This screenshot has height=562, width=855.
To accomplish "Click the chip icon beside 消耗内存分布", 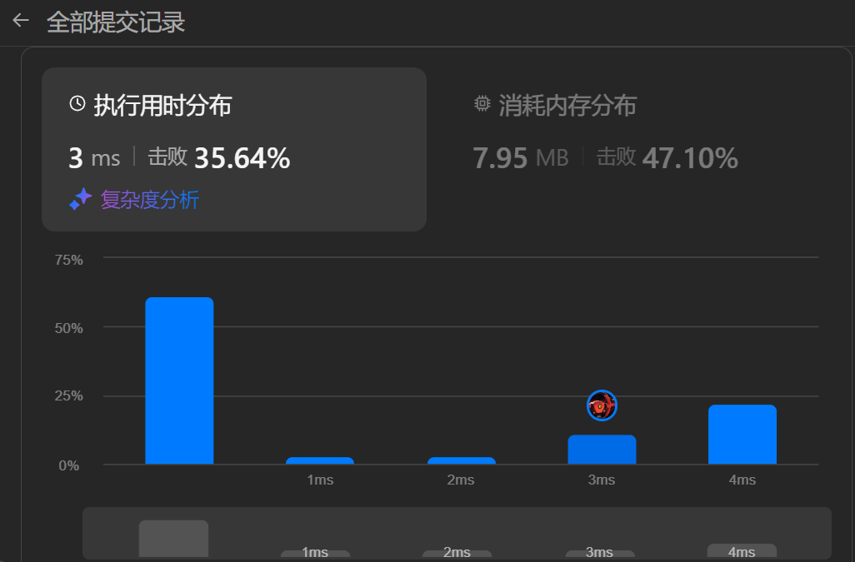I will (x=482, y=103).
